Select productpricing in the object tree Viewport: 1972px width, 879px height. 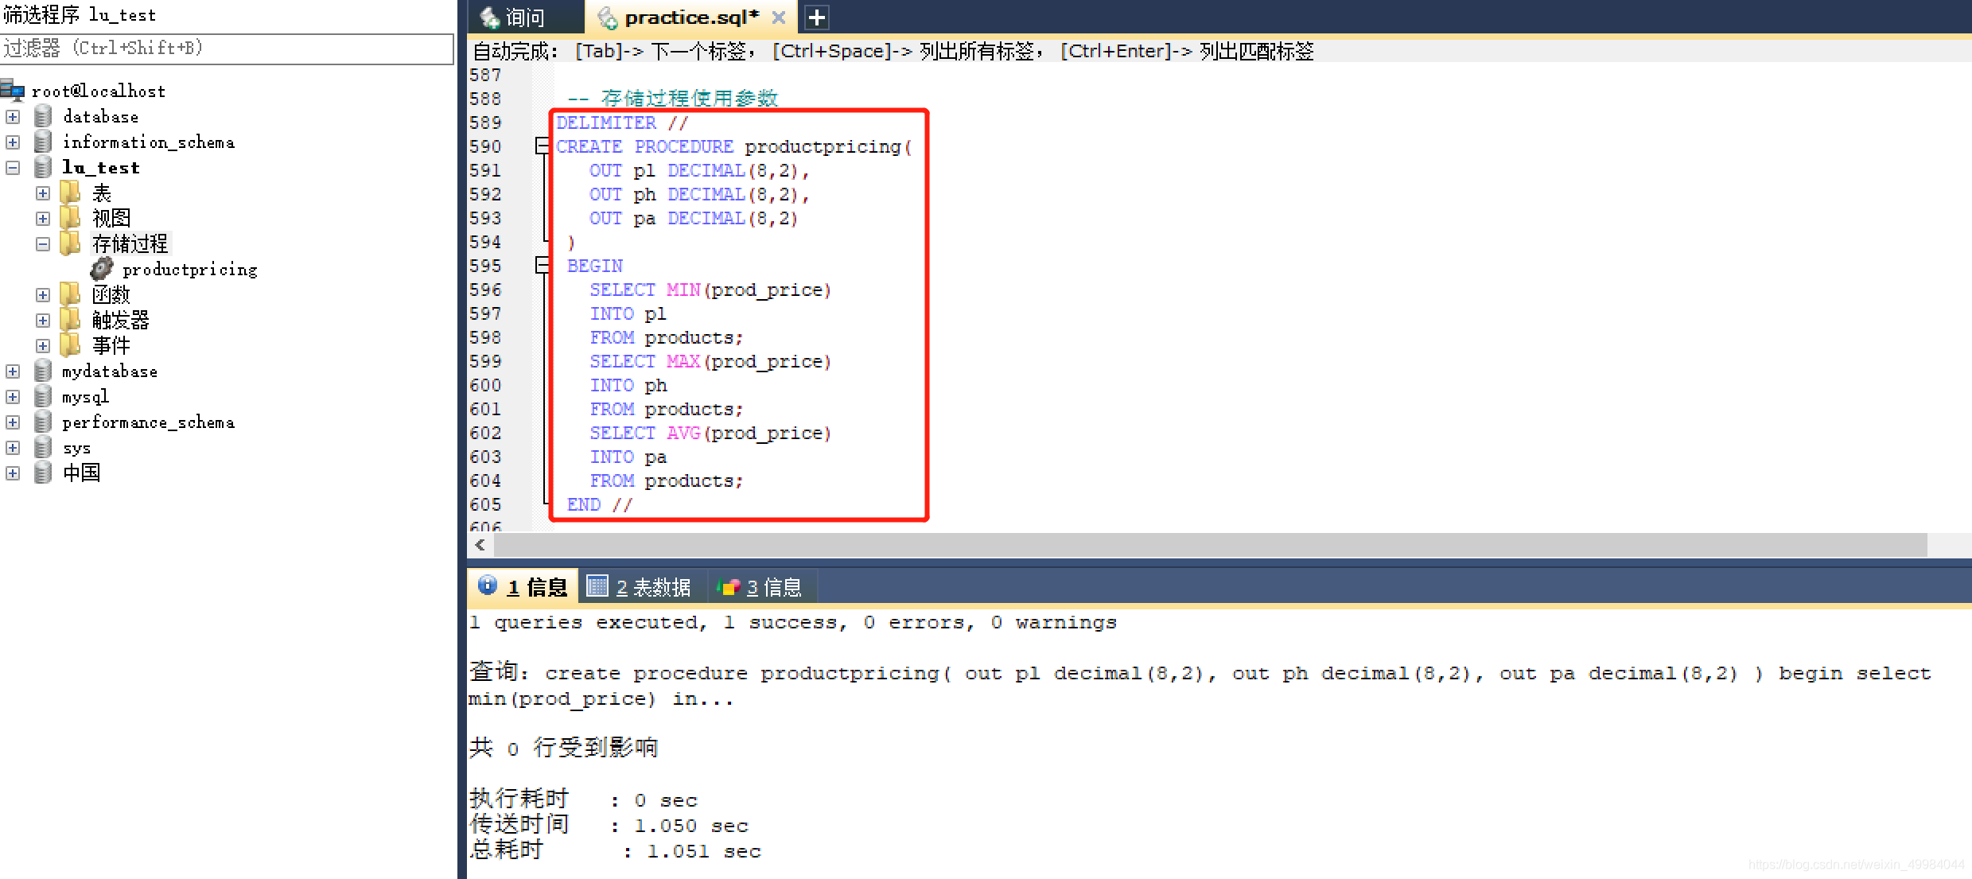coord(190,270)
